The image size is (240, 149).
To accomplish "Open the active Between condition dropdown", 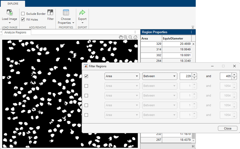I will coord(160,76).
